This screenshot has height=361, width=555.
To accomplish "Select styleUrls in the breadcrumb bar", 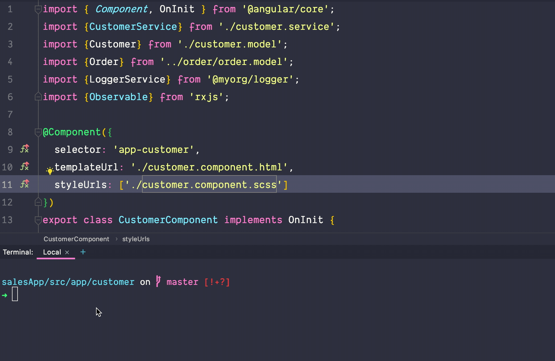I will coord(136,239).
